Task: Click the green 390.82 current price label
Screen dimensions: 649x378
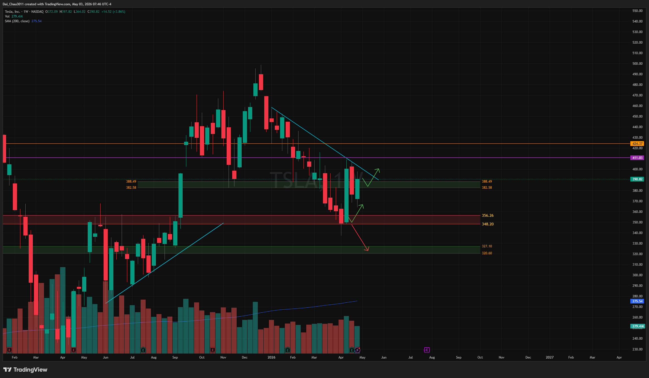Action: (x=637, y=179)
